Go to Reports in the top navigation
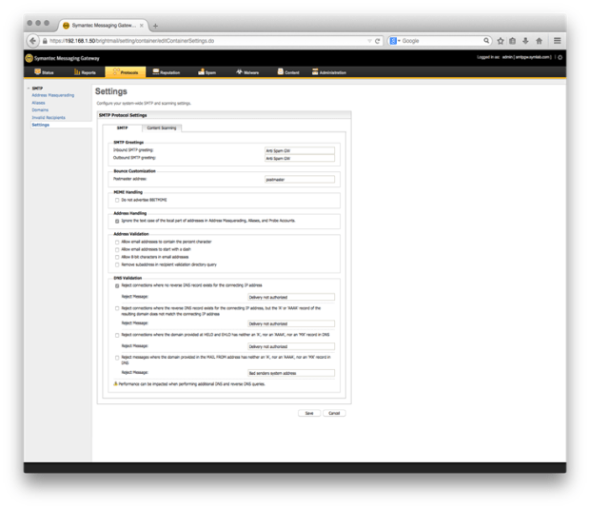 pyautogui.click(x=86, y=72)
